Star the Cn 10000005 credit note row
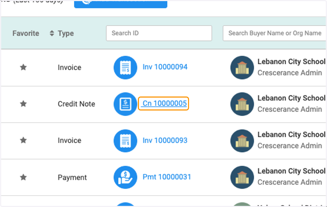Screen dimensions: 327x207 pos(23,104)
